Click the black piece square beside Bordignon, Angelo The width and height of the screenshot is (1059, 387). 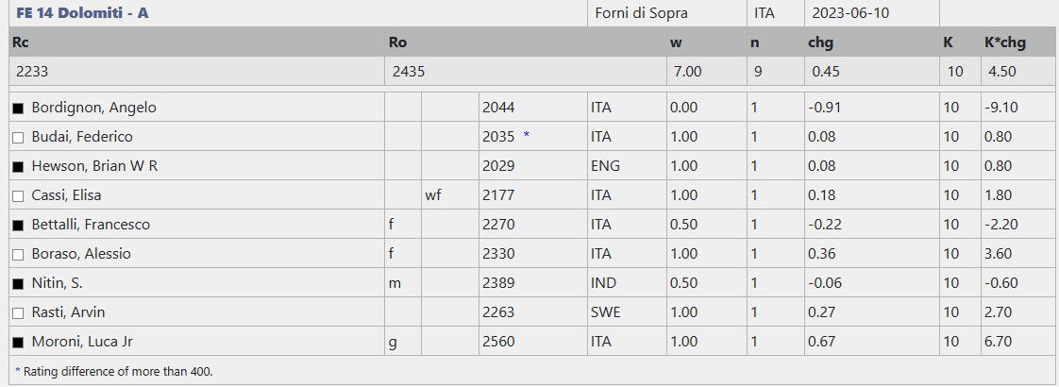18,109
